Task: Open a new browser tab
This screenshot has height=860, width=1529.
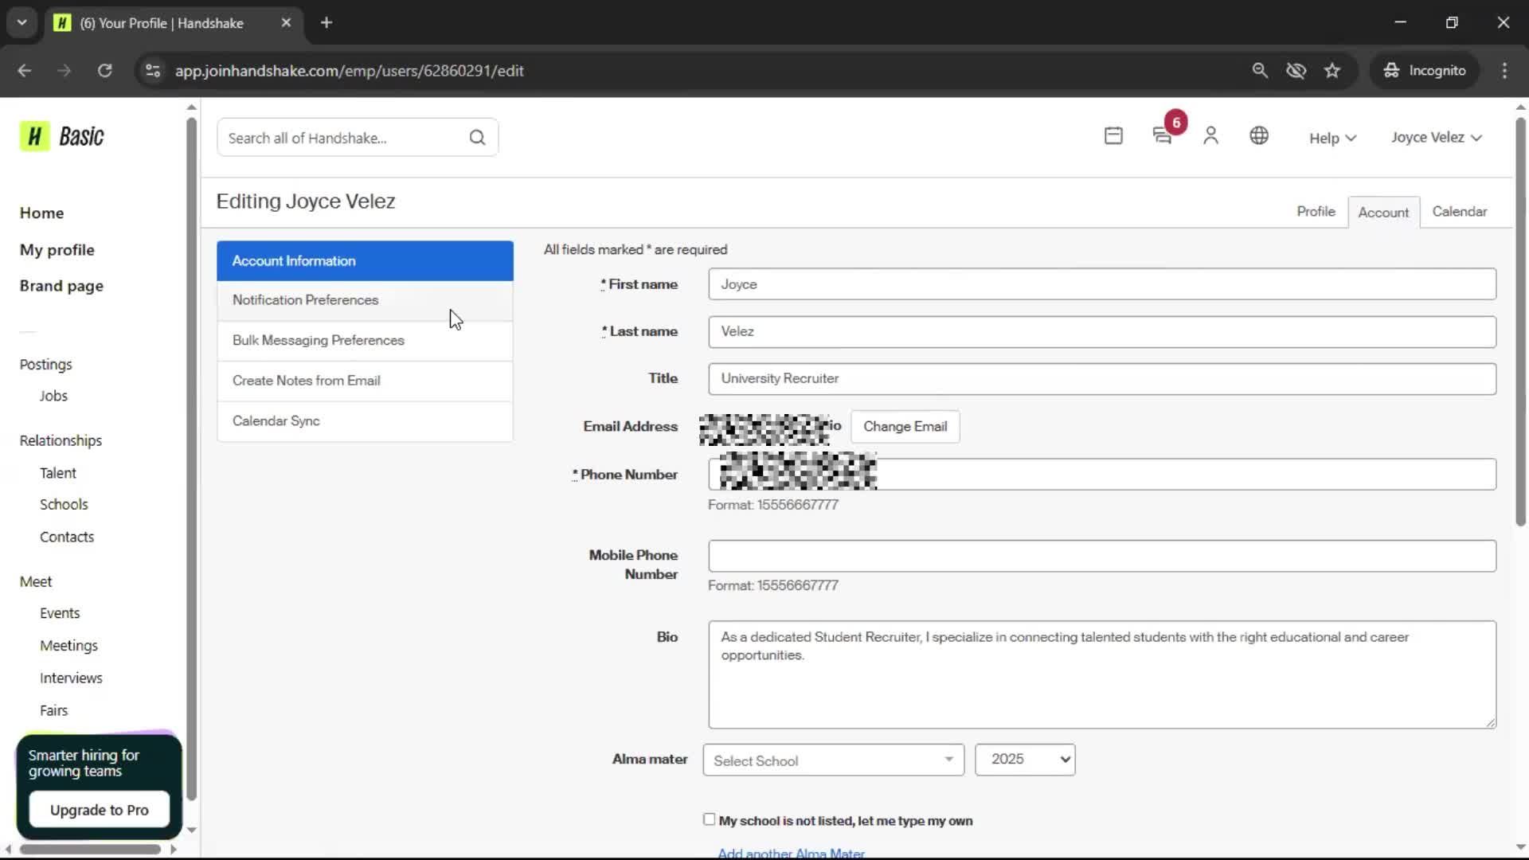Action: coord(327,23)
